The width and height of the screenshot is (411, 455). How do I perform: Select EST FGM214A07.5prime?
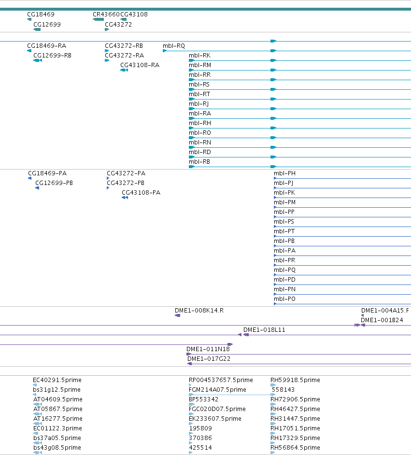coord(217,390)
